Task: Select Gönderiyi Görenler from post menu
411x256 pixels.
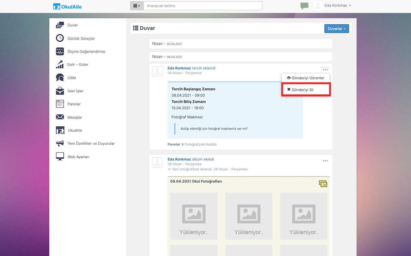Action: [306, 78]
